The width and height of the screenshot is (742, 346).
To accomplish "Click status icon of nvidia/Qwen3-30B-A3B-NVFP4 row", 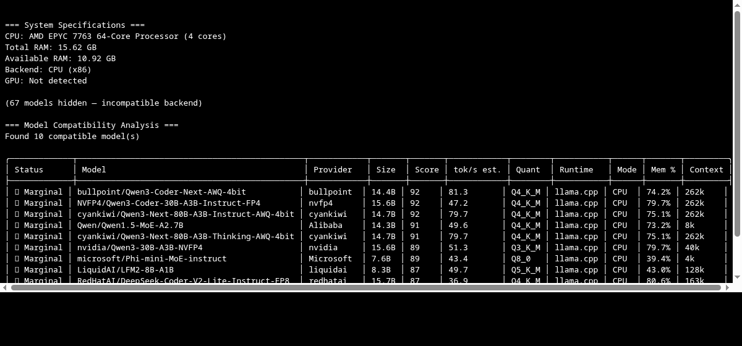I will pos(17,248).
